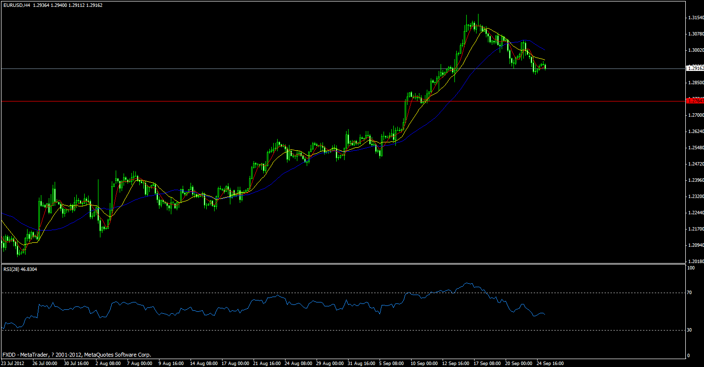Select the blue RSI indicator line

[x=468, y=282]
